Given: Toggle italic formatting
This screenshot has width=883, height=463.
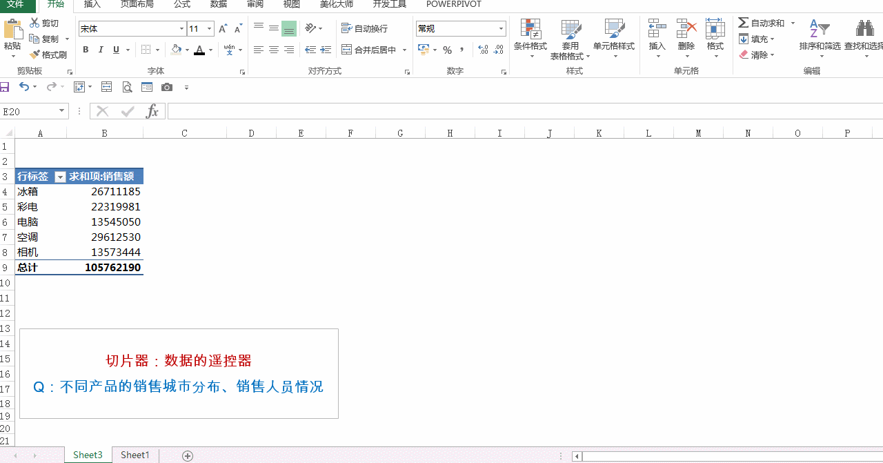Looking at the screenshot, I should (101, 50).
